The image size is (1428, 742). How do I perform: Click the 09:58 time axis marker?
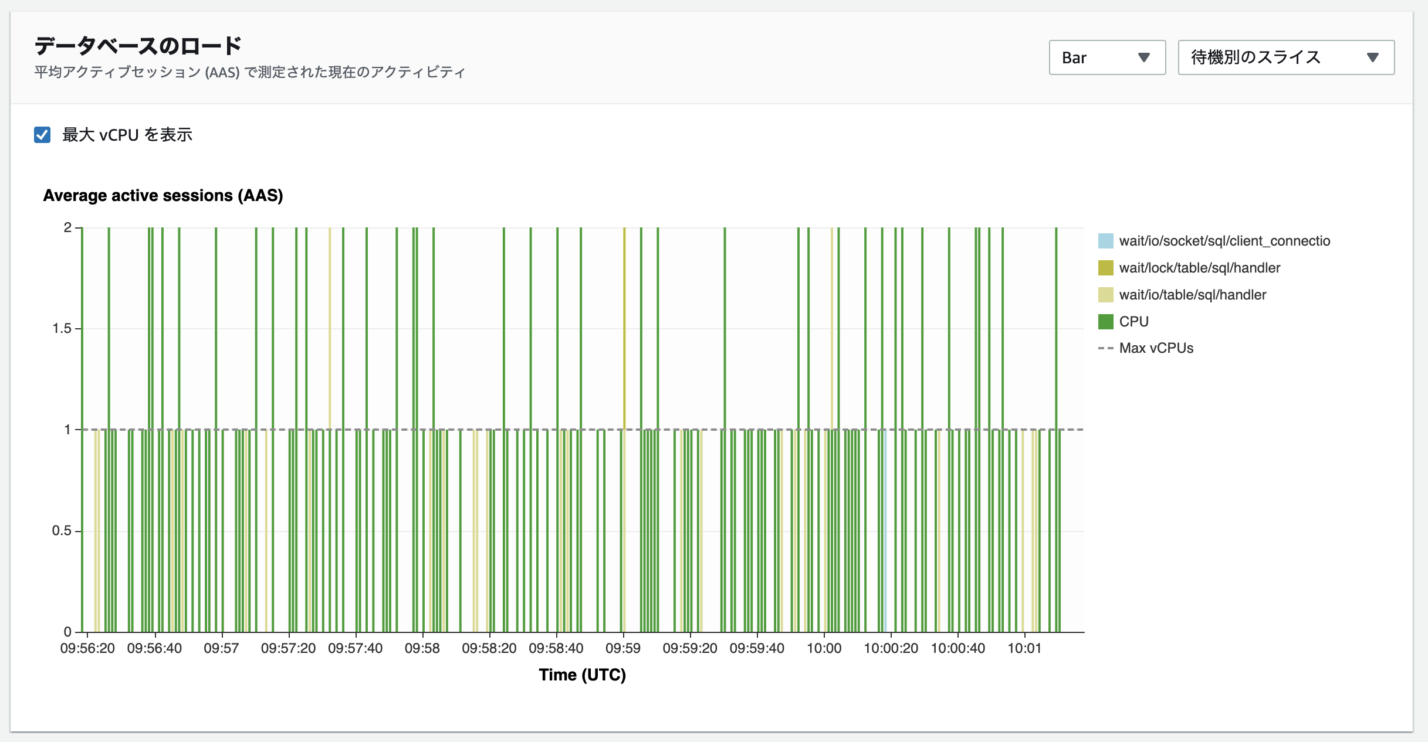(x=422, y=648)
